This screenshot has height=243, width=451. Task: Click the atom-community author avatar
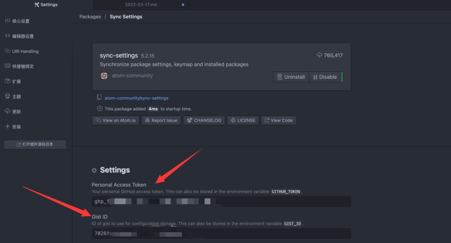coord(104,76)
